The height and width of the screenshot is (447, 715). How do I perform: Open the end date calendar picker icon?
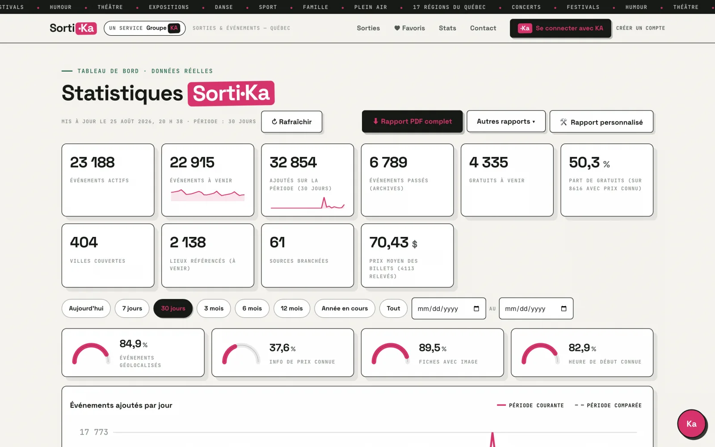point(564,308)
